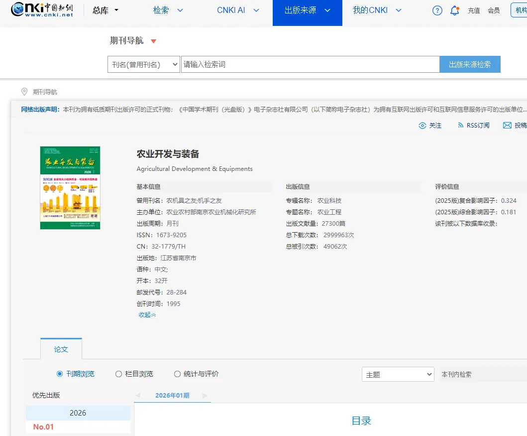Open the 刊名(曾用刊名) search field selector

pyautogui.click(x=144, y=64)
